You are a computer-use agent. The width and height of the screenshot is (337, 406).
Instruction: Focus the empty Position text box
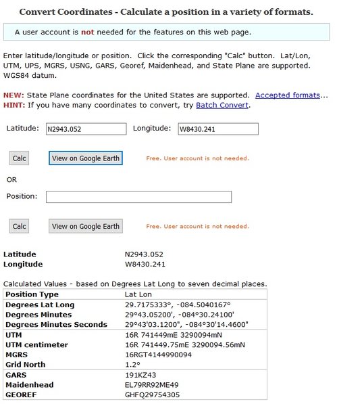point(138,197)
